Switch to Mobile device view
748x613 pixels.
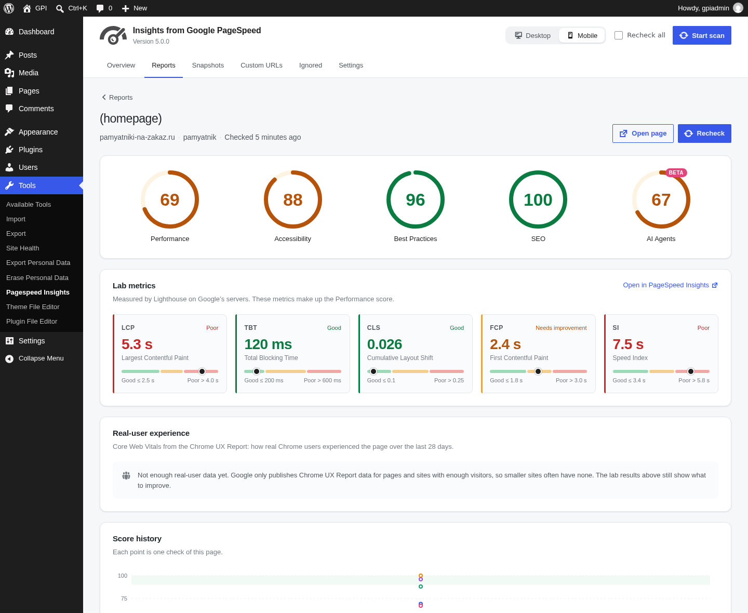[582, 35]
